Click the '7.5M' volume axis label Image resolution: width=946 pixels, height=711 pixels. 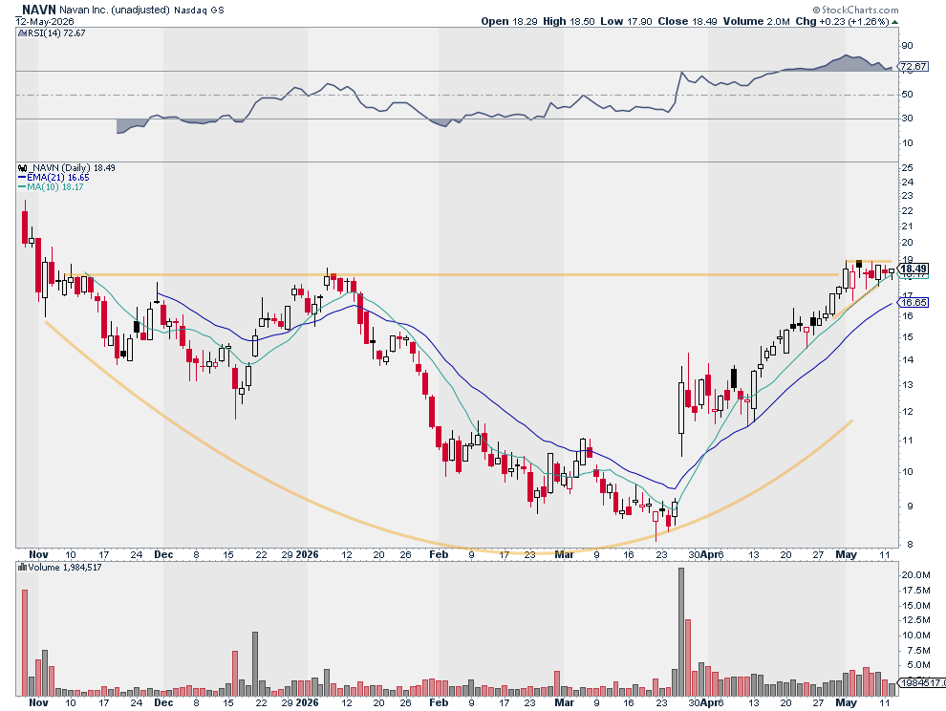pyautogui.click(x=917, y=651)
